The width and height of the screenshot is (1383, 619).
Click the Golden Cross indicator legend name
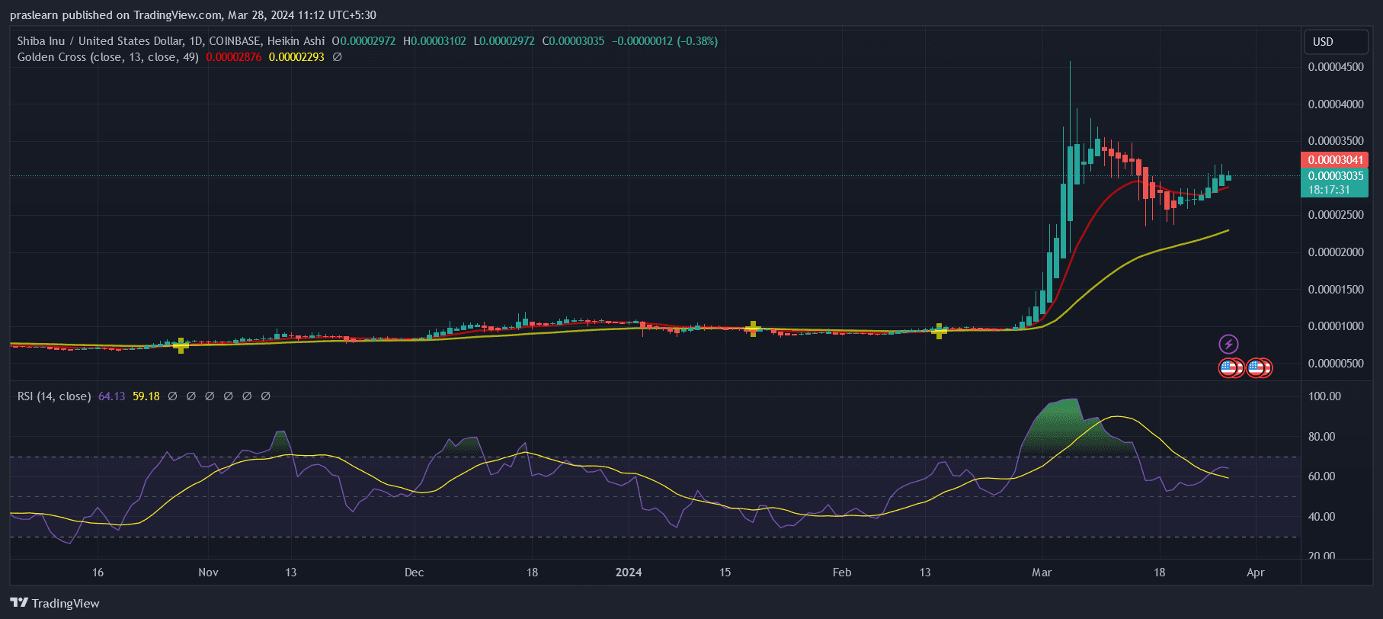click(x=107, y=57)
